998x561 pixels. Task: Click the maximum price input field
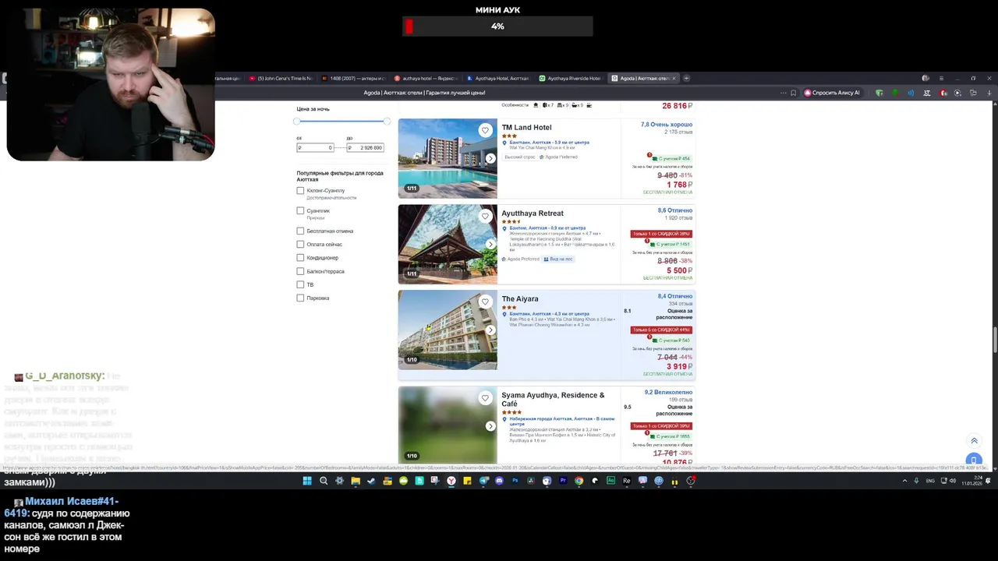pyautogui.click(x=365, y=147)
